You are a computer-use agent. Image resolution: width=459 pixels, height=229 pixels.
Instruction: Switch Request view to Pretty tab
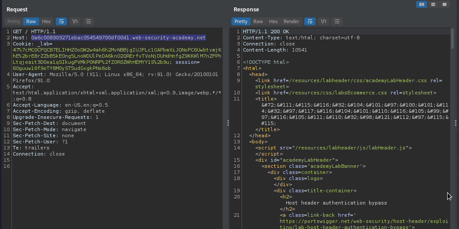click(14, 21)
